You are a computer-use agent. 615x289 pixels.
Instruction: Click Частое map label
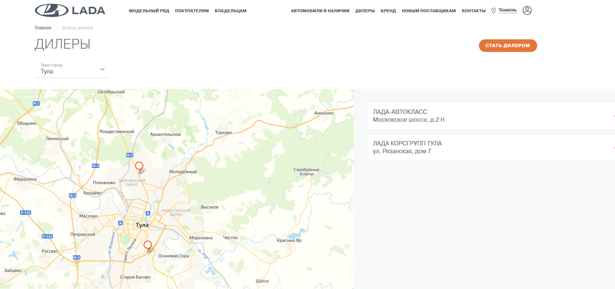point(230,238)
